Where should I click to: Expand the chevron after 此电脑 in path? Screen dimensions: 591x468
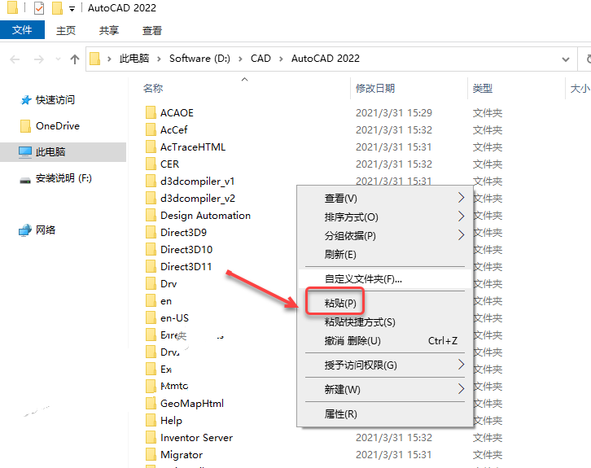pyautogui.click(x=159, y=59)
